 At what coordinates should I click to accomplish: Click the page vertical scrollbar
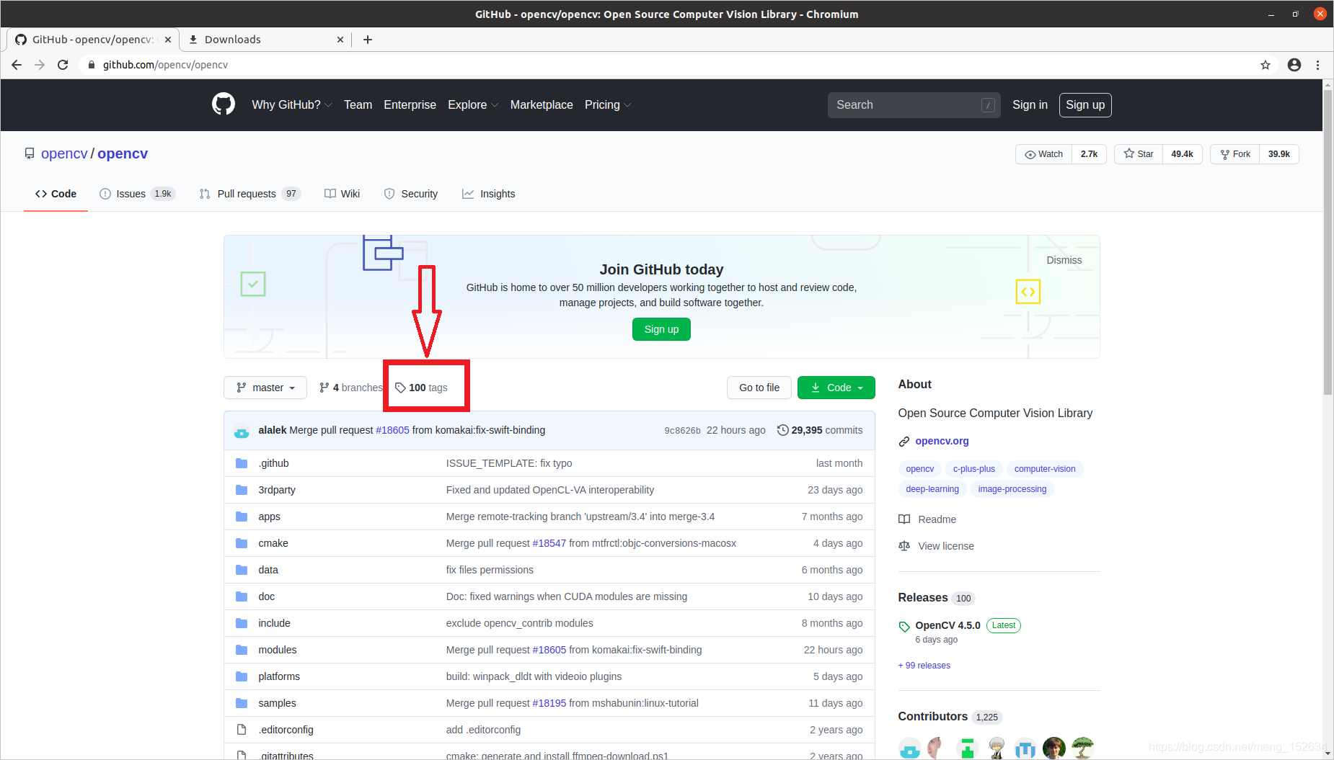tap(1328, 241)
